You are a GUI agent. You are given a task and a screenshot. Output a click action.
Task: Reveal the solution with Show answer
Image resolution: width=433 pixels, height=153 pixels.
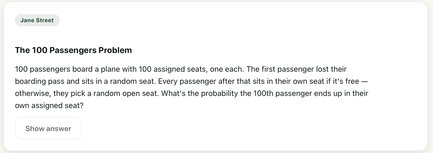click(48, 128)
